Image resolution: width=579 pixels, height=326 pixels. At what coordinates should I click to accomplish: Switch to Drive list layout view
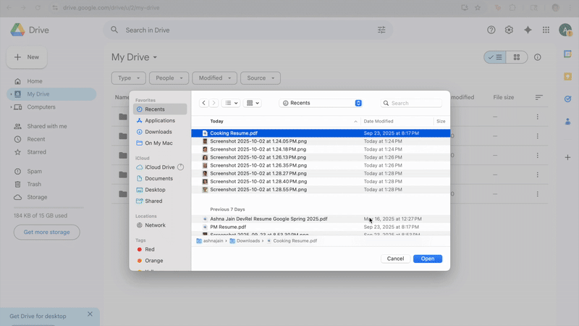coord(495,57)
